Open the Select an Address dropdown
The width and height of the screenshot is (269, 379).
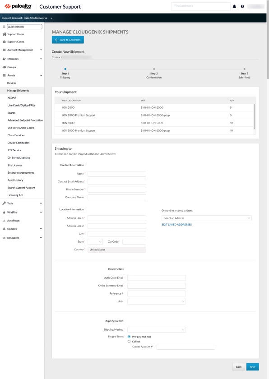[207, 218]
